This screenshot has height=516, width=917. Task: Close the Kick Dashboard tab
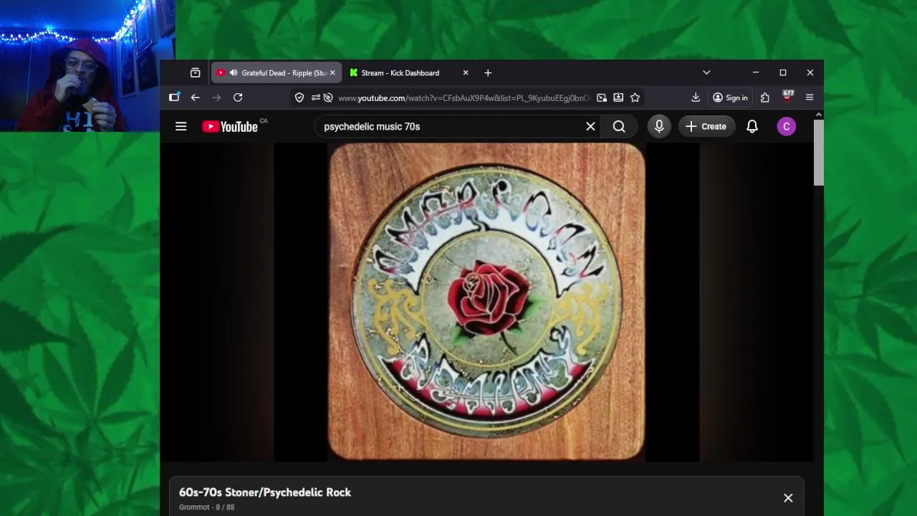(466, 73)
